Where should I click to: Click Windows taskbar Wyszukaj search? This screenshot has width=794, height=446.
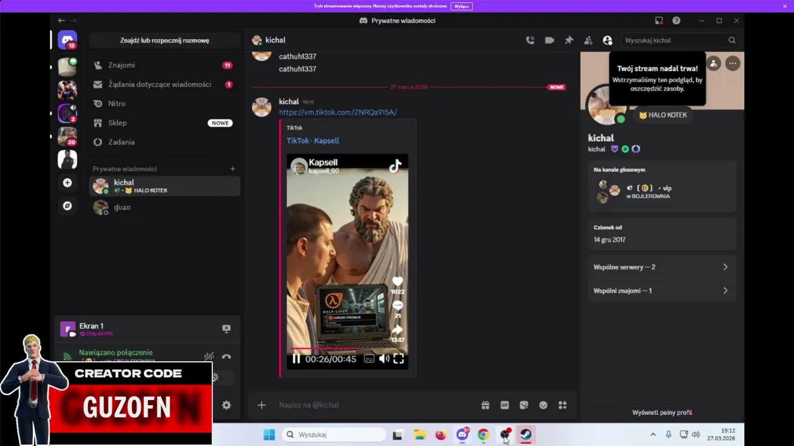coord(334,435)
